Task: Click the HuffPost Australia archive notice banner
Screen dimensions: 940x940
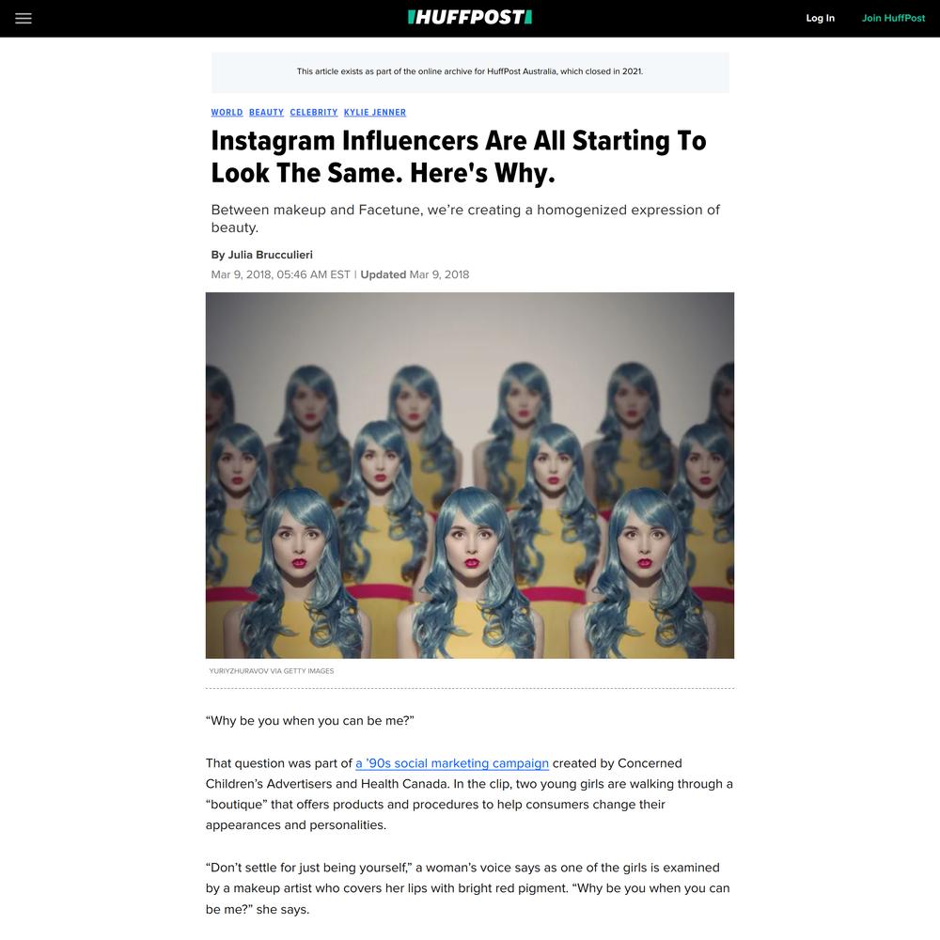Action: click(470, 72)
